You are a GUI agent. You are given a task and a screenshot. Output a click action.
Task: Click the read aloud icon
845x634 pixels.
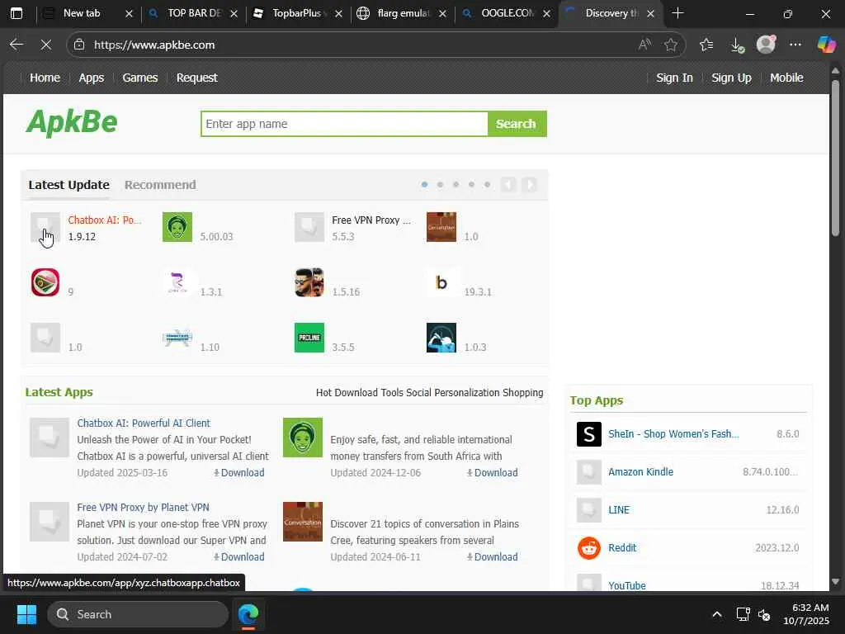coord(644,45)
